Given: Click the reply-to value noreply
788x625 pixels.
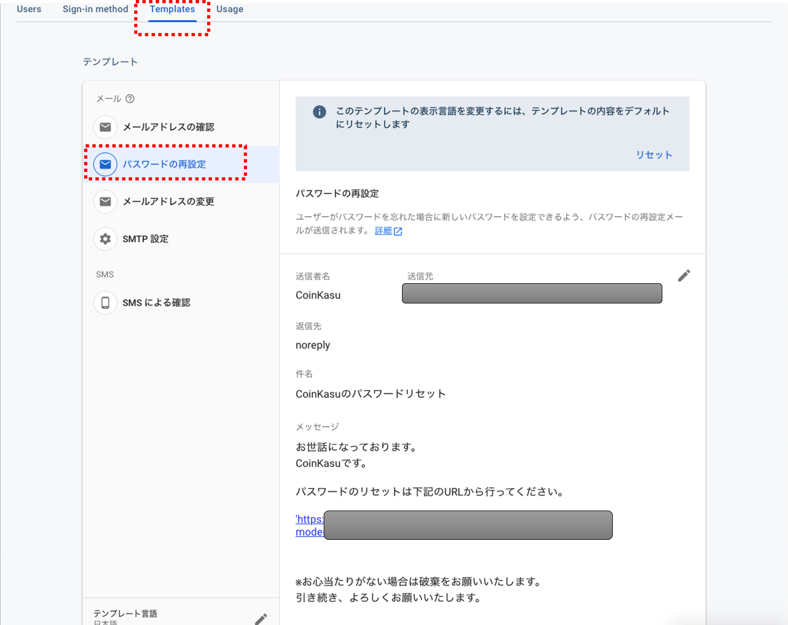Looking at the screenshot, I should [313, 345].
